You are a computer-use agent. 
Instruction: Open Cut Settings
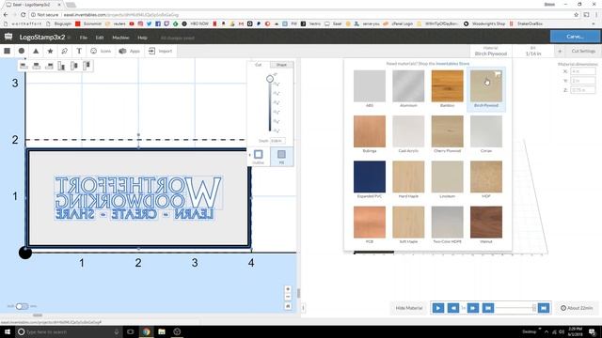coord(583,51)
